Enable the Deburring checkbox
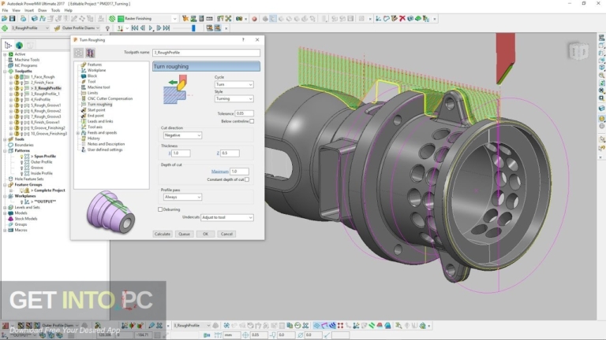Viewport: 606px width, 340px height. [160, 209]
